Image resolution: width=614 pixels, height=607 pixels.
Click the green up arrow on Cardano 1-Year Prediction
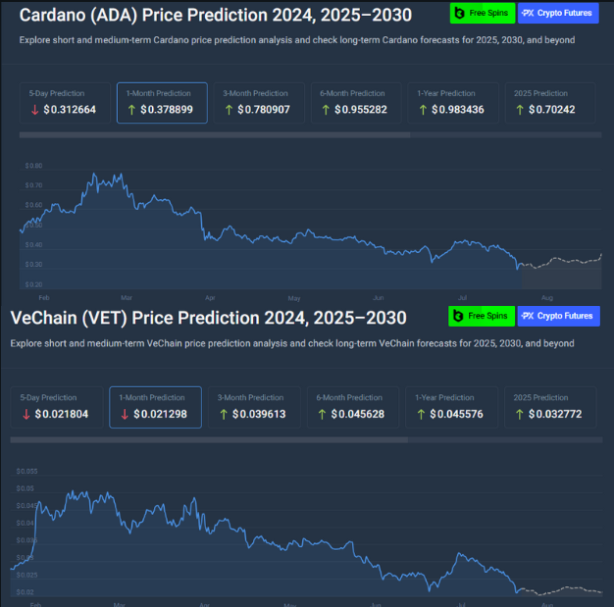coord(423,110)
